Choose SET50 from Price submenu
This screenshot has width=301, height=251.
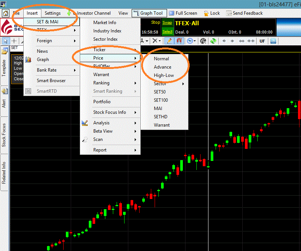pyautogui.click(x=160, y=92)
